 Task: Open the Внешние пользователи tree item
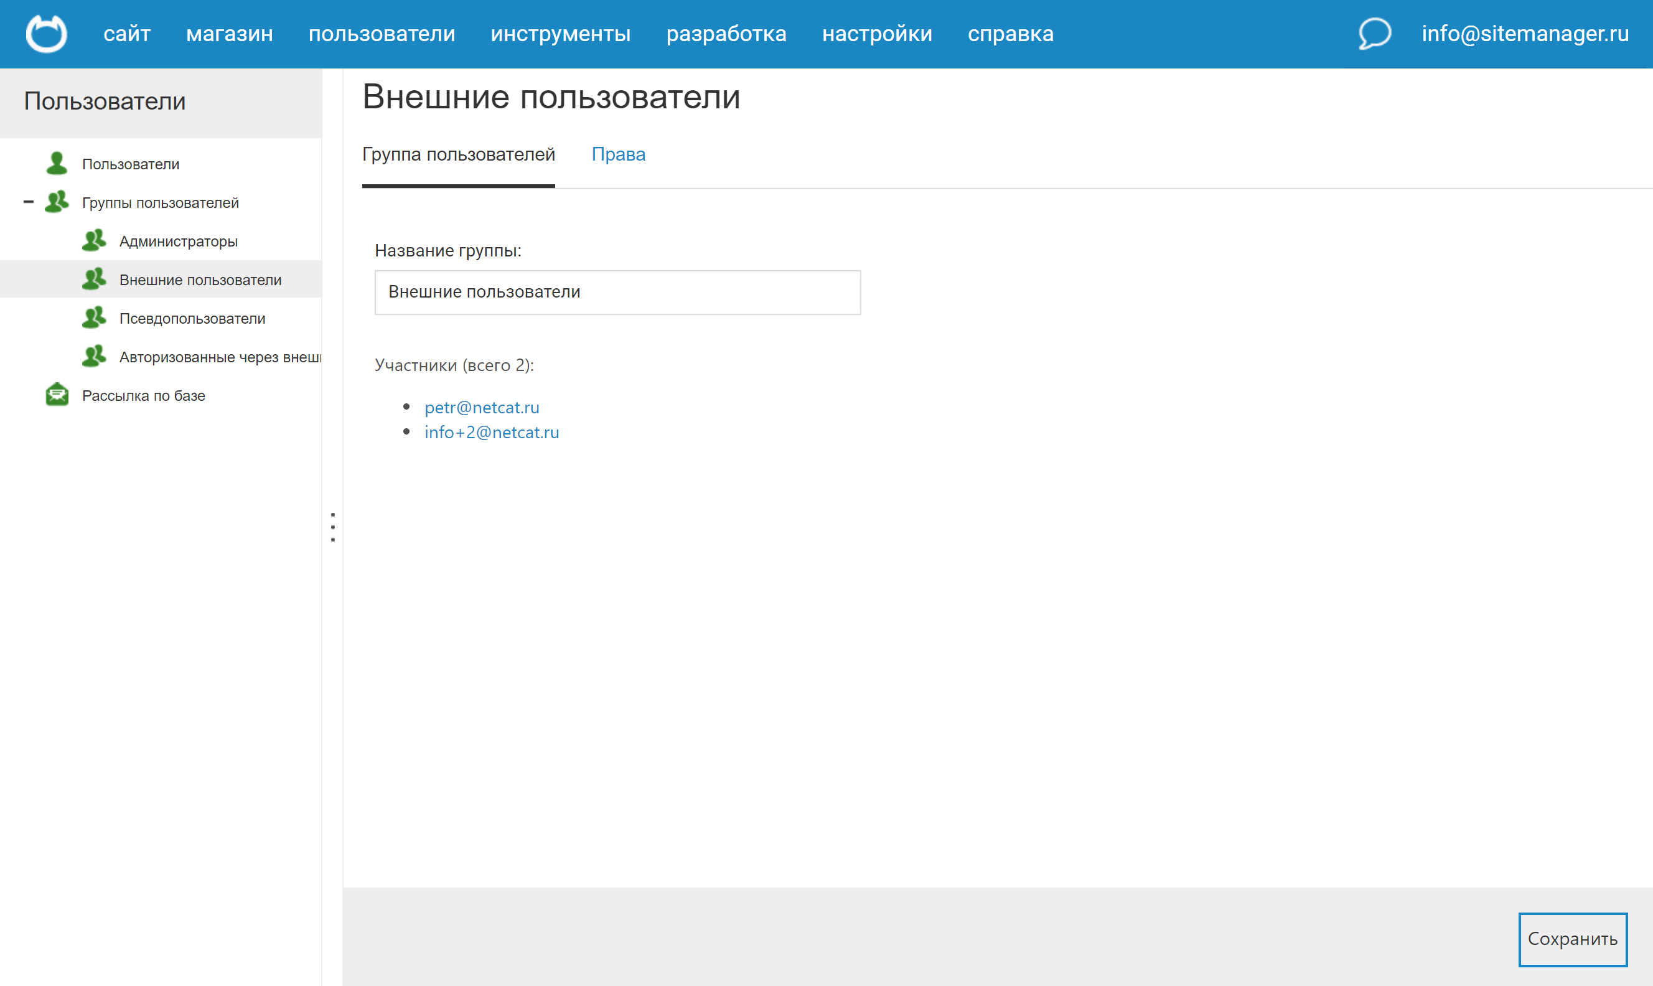(x=200, y=279)
